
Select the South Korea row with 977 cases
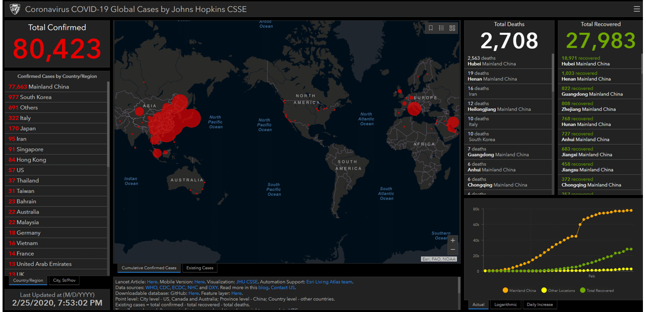tap(56, 97)
